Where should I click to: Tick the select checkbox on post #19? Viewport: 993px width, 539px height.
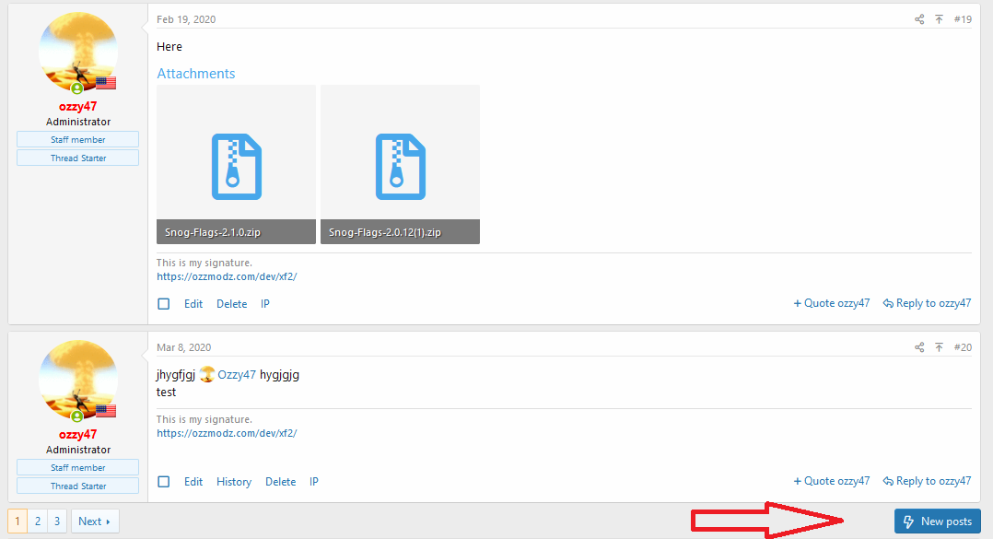[x=164, y=304]
